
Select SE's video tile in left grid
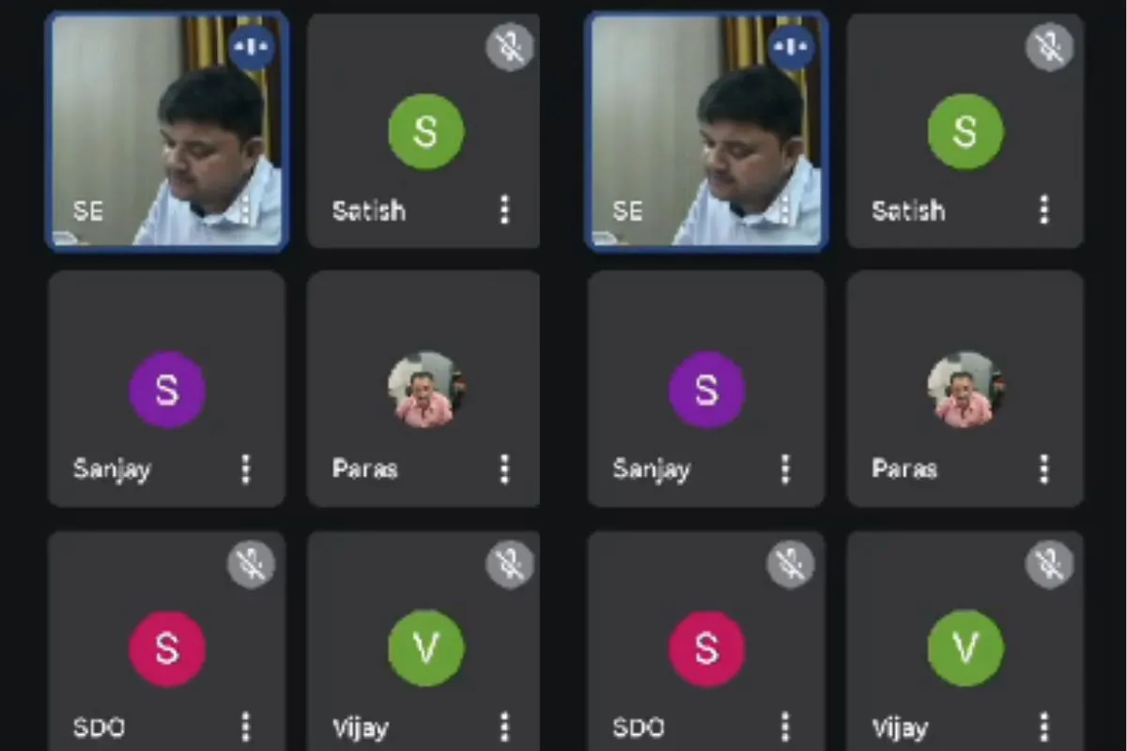pyautogui.click(x=167, y=131)
